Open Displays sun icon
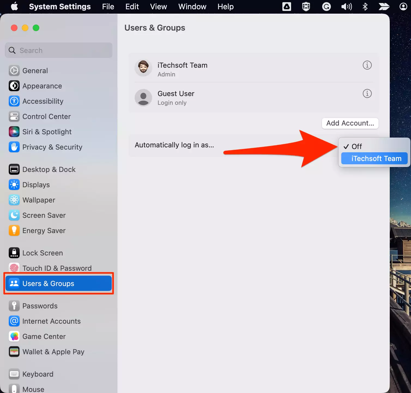 pos(14,185)
